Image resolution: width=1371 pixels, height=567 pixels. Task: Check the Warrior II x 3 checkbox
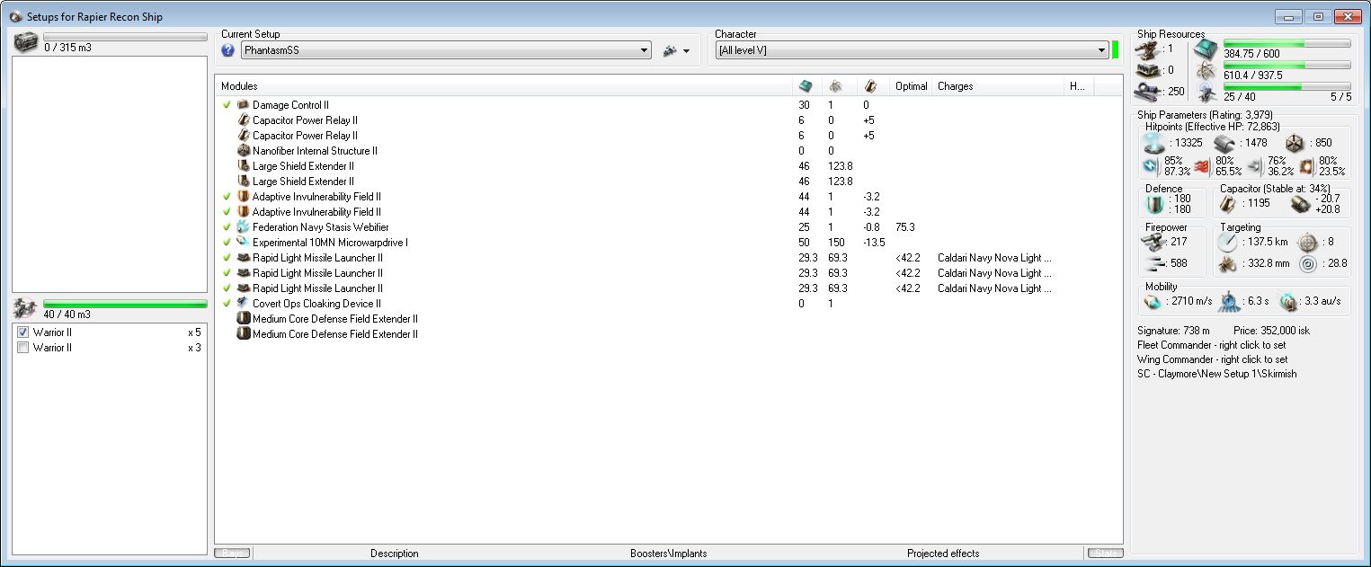[23, 348]
